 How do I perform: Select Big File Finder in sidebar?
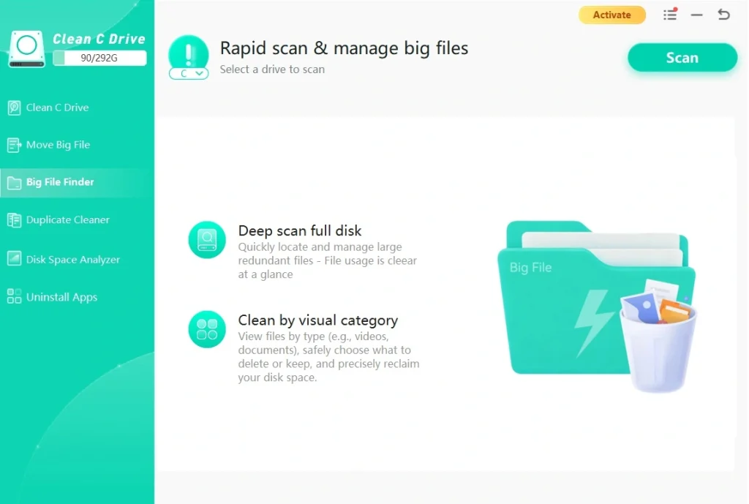click(x=78, y=182)
